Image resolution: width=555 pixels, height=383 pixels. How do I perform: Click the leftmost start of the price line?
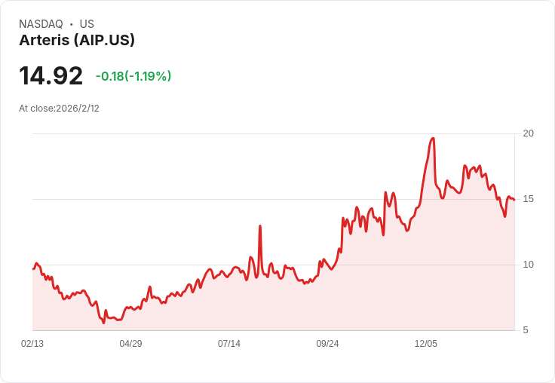click(x=33, y=268)
